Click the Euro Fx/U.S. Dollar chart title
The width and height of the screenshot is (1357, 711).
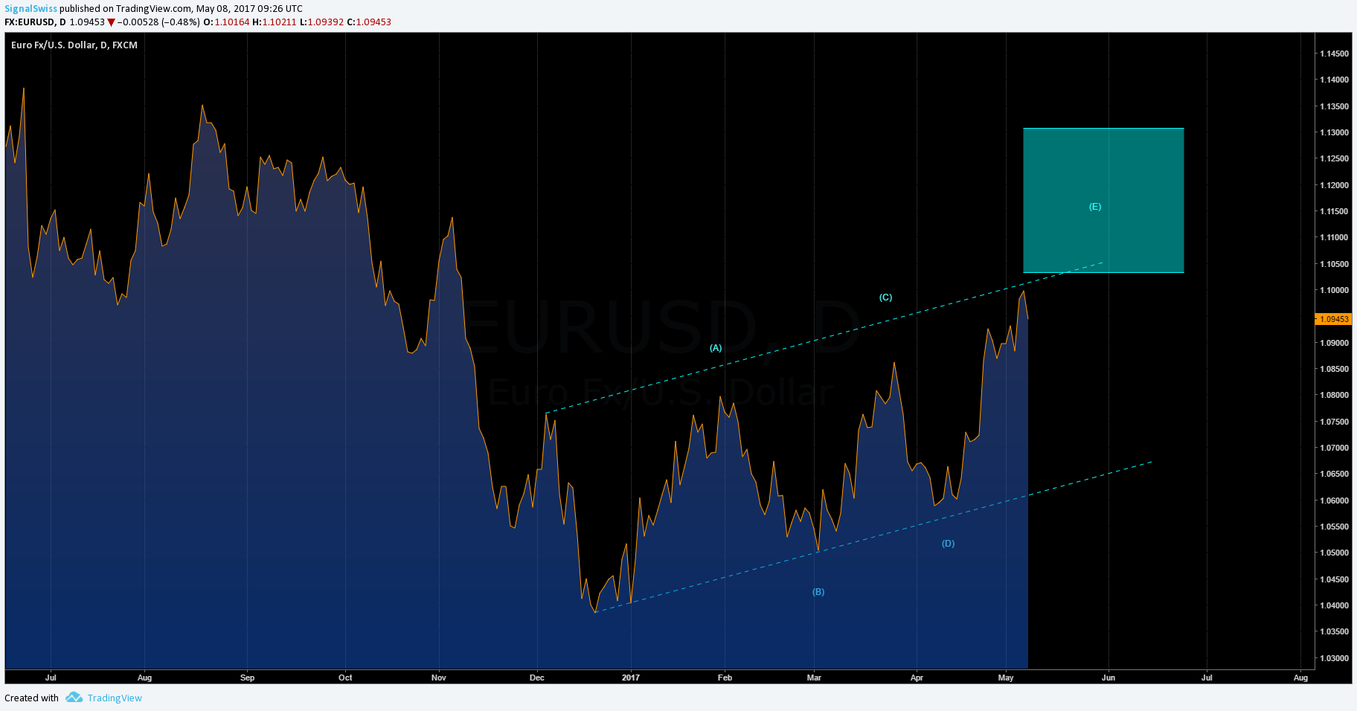pos(74,45)
